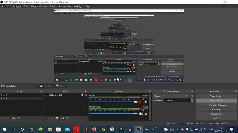Remove selected scene with minus icon
This screenshot has width=238, height=133.
click(8, 118)
